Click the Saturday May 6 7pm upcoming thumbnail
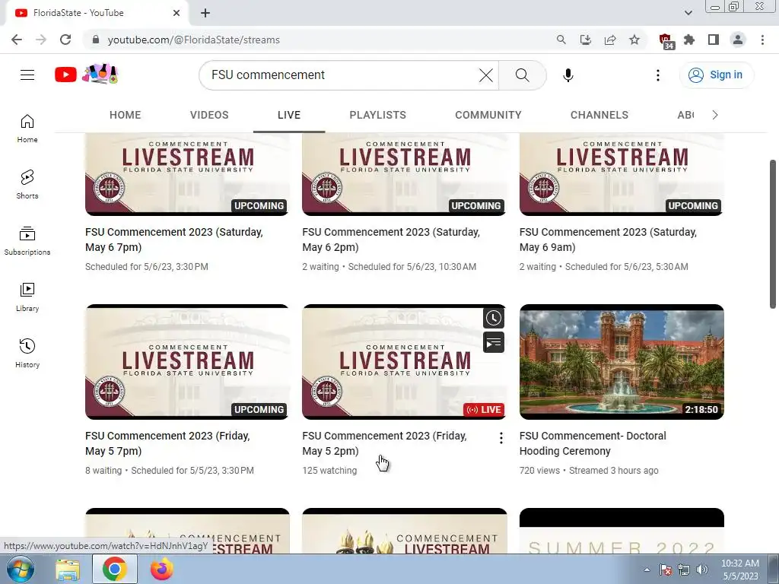Screen dimensions: 779x584 [x=187, y=174]
